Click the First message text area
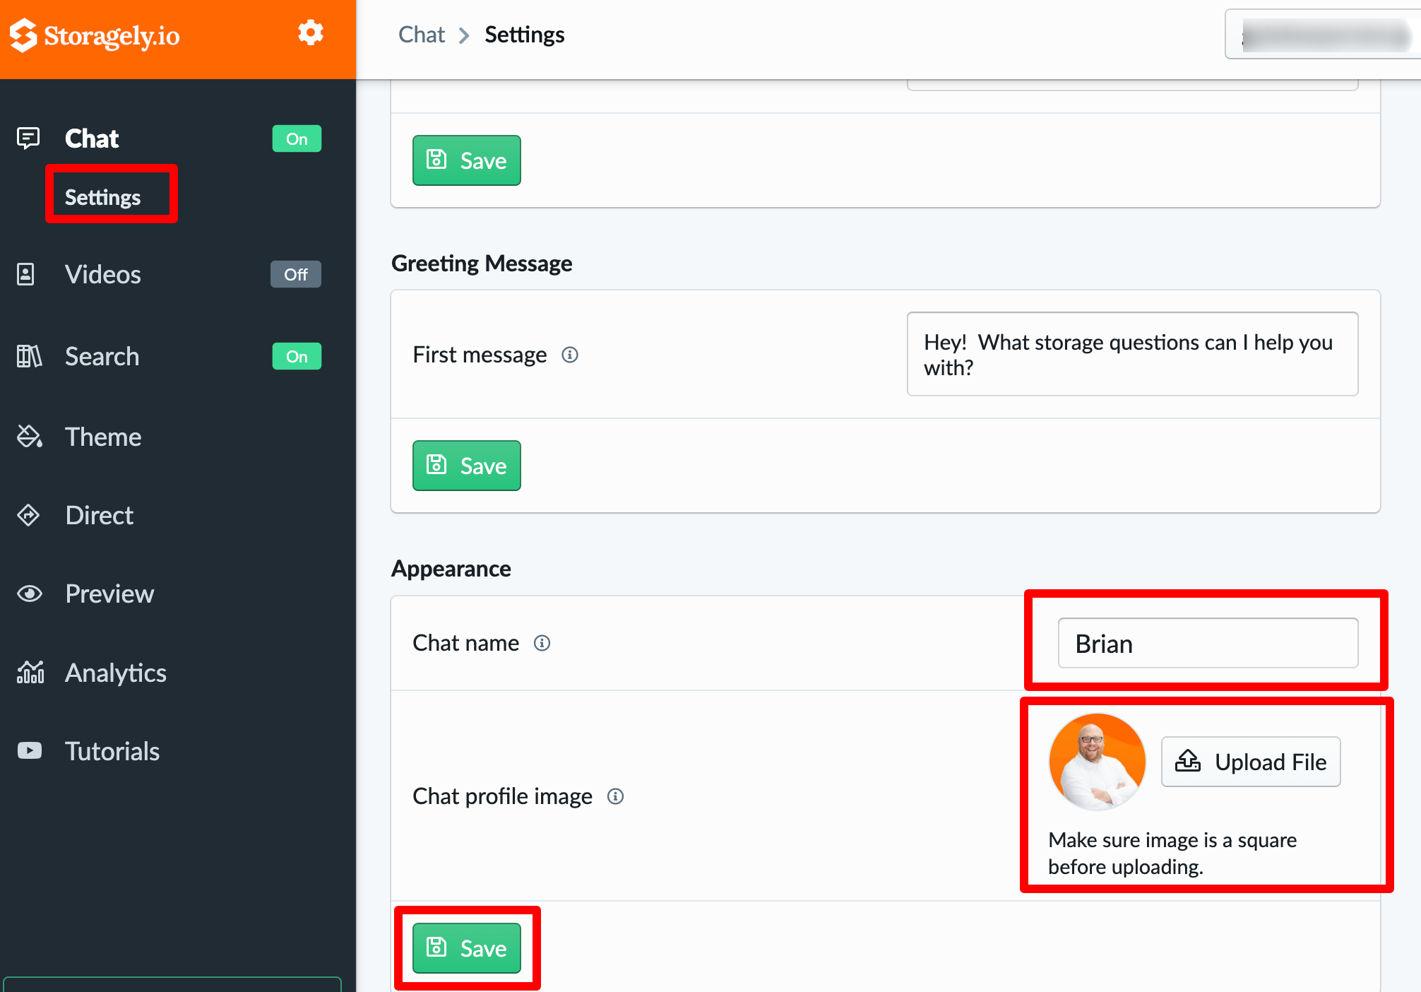This screenshot has width=1421, height=992. click(x=1132, y=354)
